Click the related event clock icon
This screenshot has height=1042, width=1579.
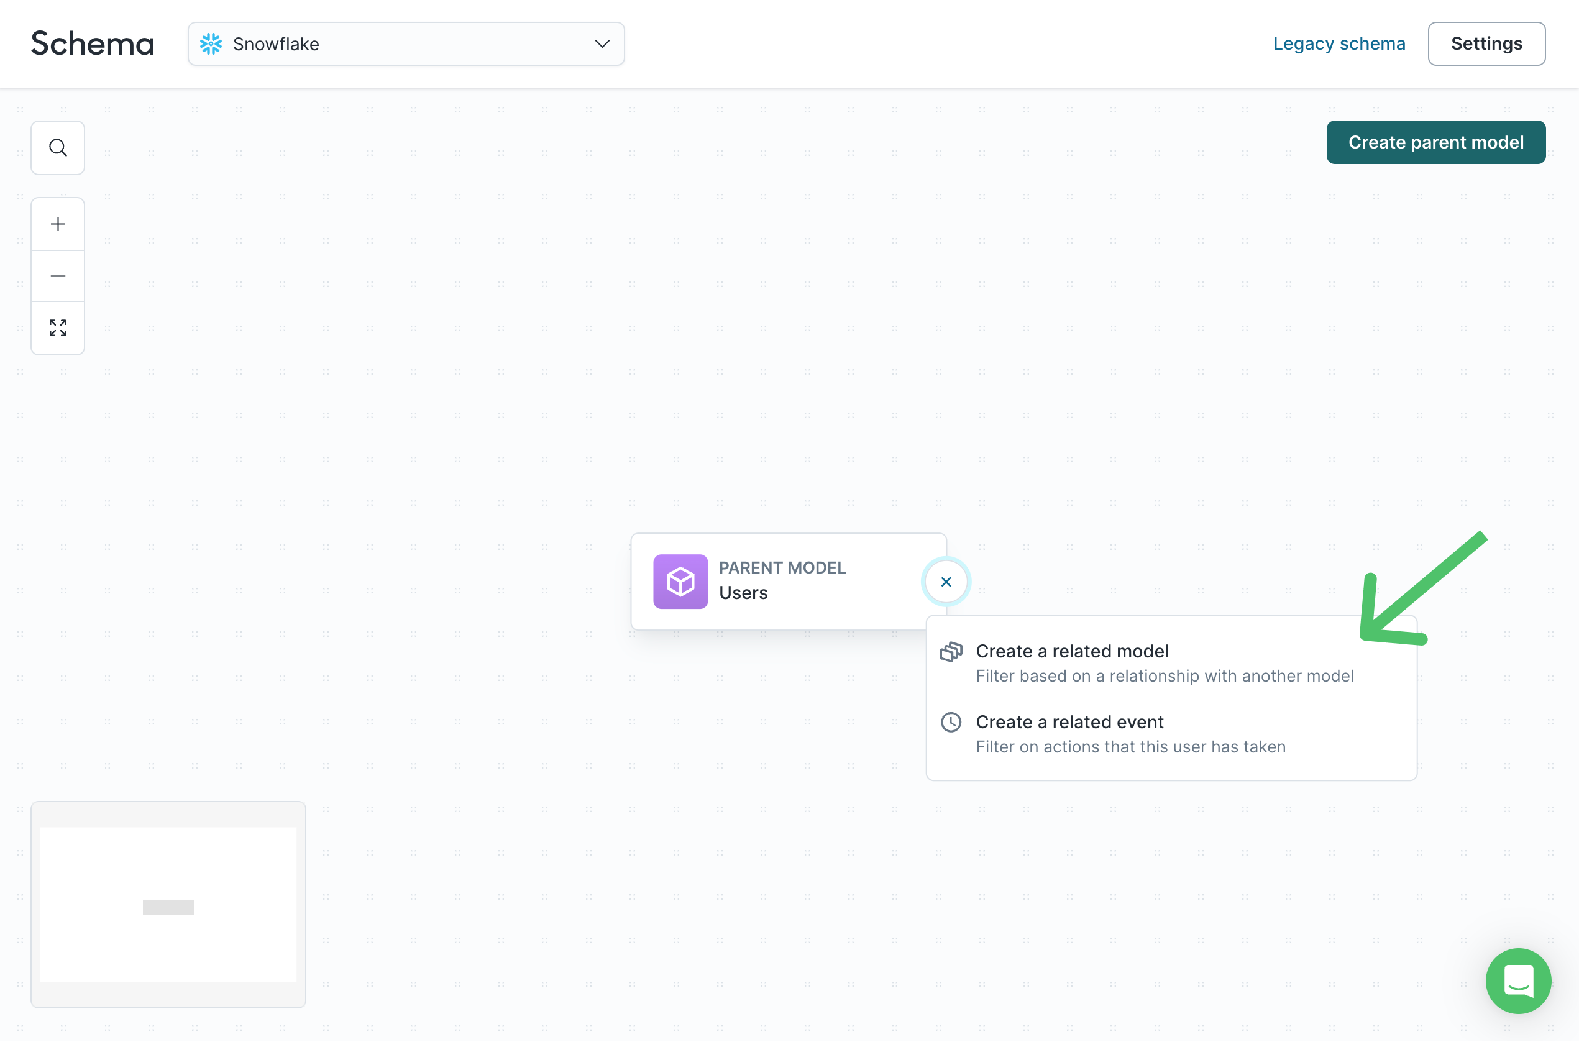point(950,722)
